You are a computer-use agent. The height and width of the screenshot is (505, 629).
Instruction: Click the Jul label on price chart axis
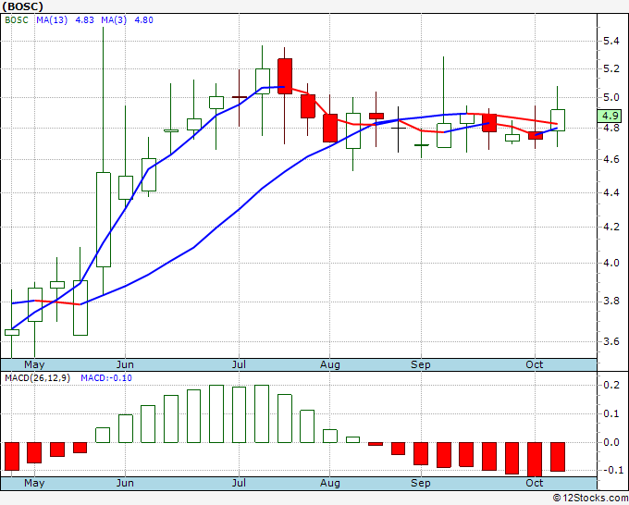[x=239, y=364]
